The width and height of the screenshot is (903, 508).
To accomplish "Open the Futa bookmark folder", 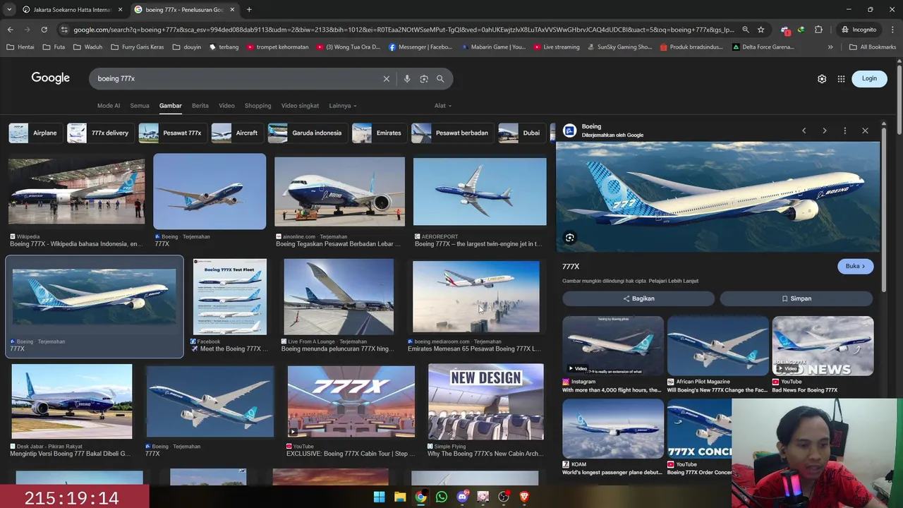I will pos(54,47).
